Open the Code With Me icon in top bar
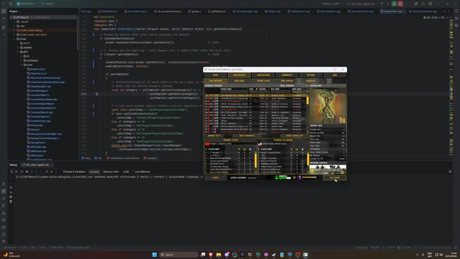The image size is (460, 259). point(416,3)
